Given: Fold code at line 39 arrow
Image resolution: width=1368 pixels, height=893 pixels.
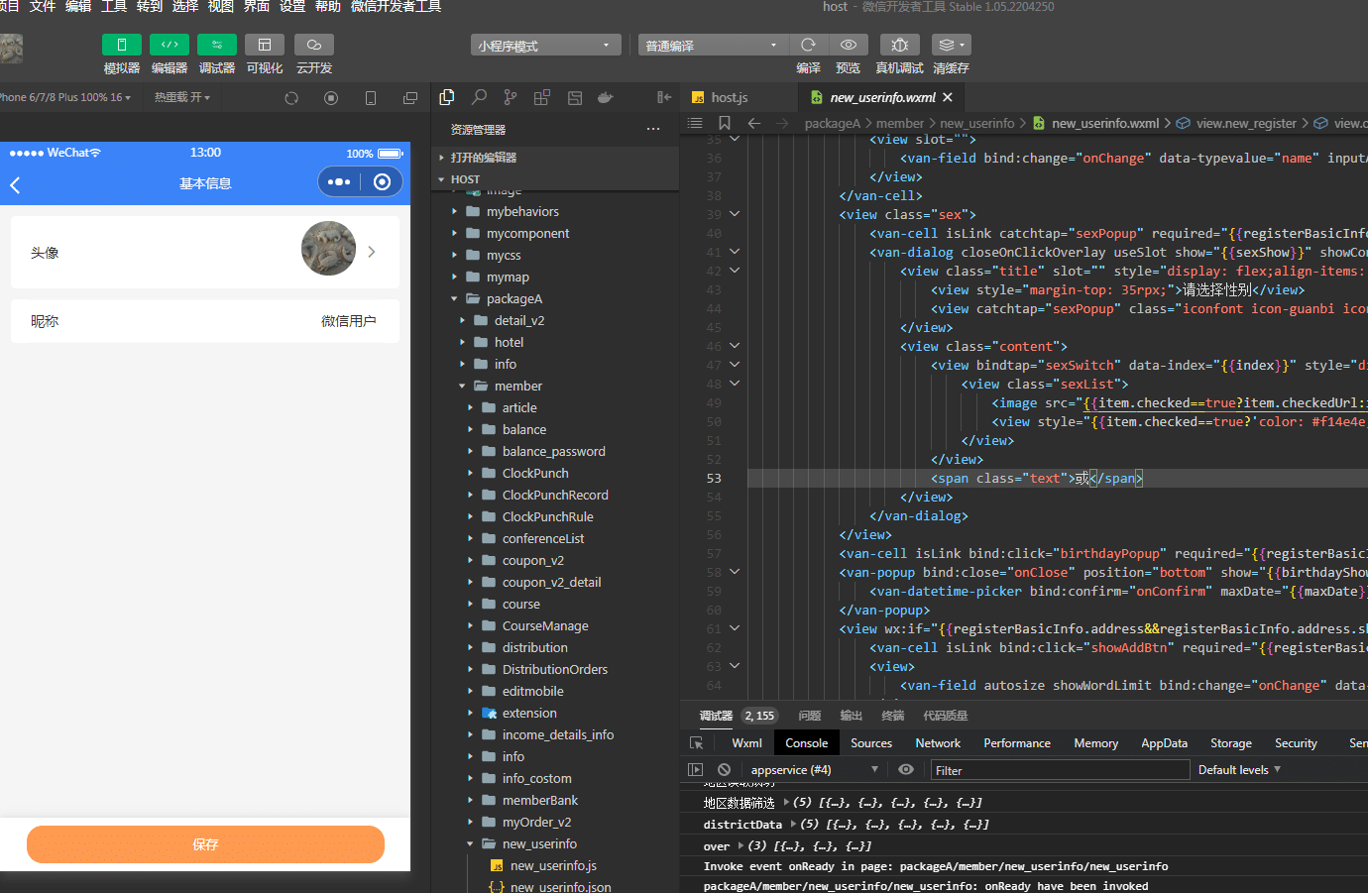Looking at the screenshot, I should 735,214.
